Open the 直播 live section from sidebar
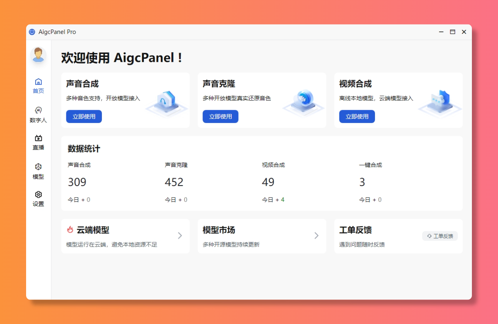Viewport: 498px width, 324px height. click(38, 143)
